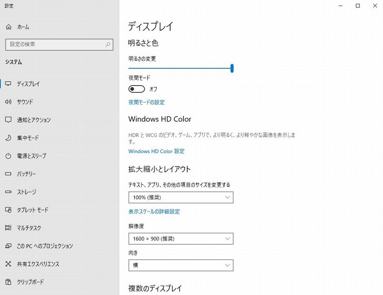The image size is (383, 295).
Task: Click the ディスプレイ monitor icon in sidebar
Action: (8, 83)
